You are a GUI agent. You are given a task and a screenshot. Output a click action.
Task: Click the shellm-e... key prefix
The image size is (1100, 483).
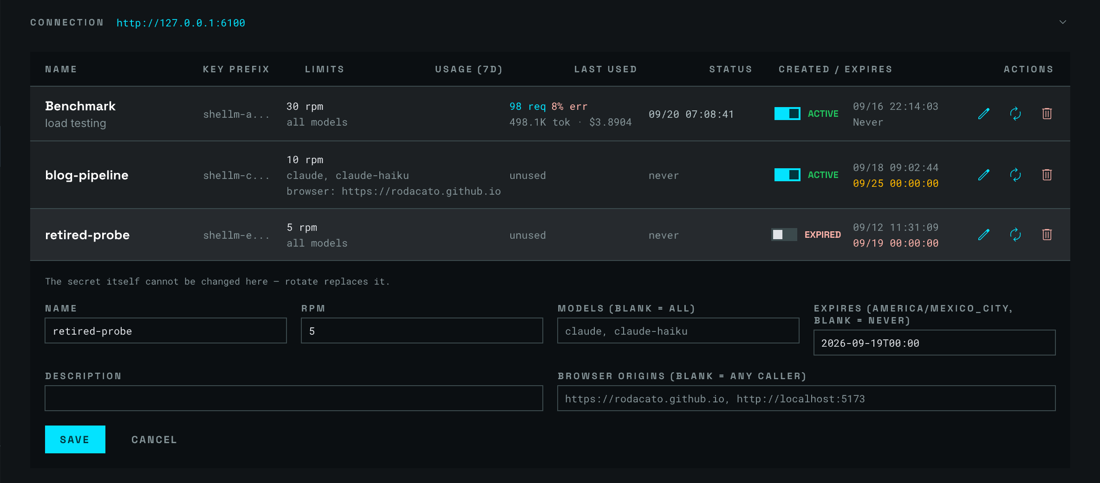point(236,235)
